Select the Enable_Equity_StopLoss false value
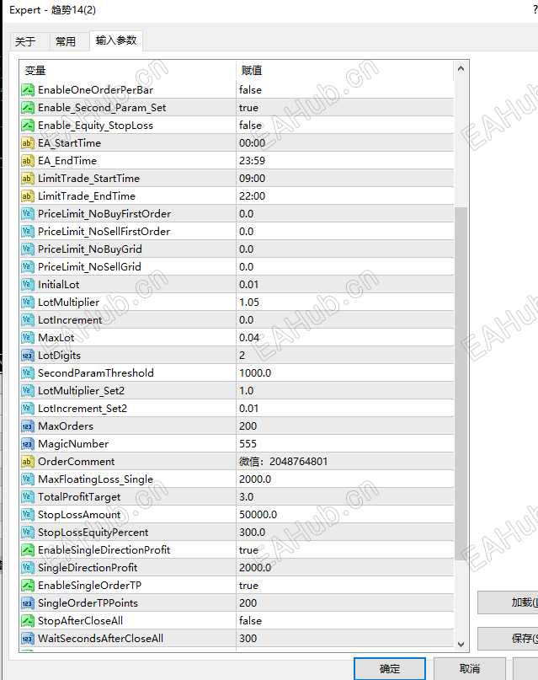The width and height of the screenshot is (538, 680). 250,126
